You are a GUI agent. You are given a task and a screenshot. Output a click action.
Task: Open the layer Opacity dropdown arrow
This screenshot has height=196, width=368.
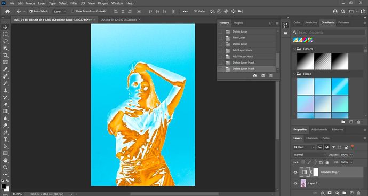coord(351,155)
